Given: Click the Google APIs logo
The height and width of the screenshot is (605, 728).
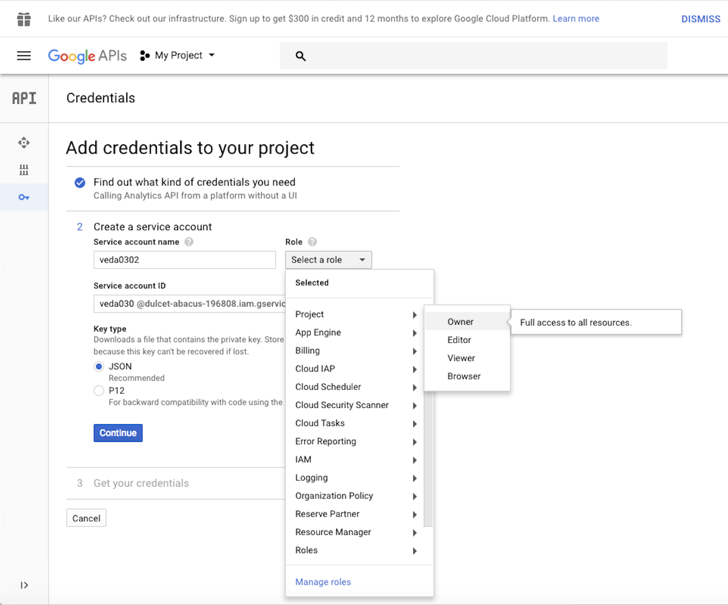Looking at the screenshot, I should pyautogui.click(x=87, y=56).
